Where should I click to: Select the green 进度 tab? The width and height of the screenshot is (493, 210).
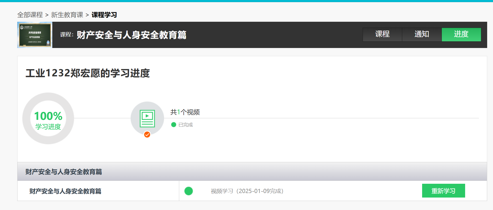pos(461,34)
